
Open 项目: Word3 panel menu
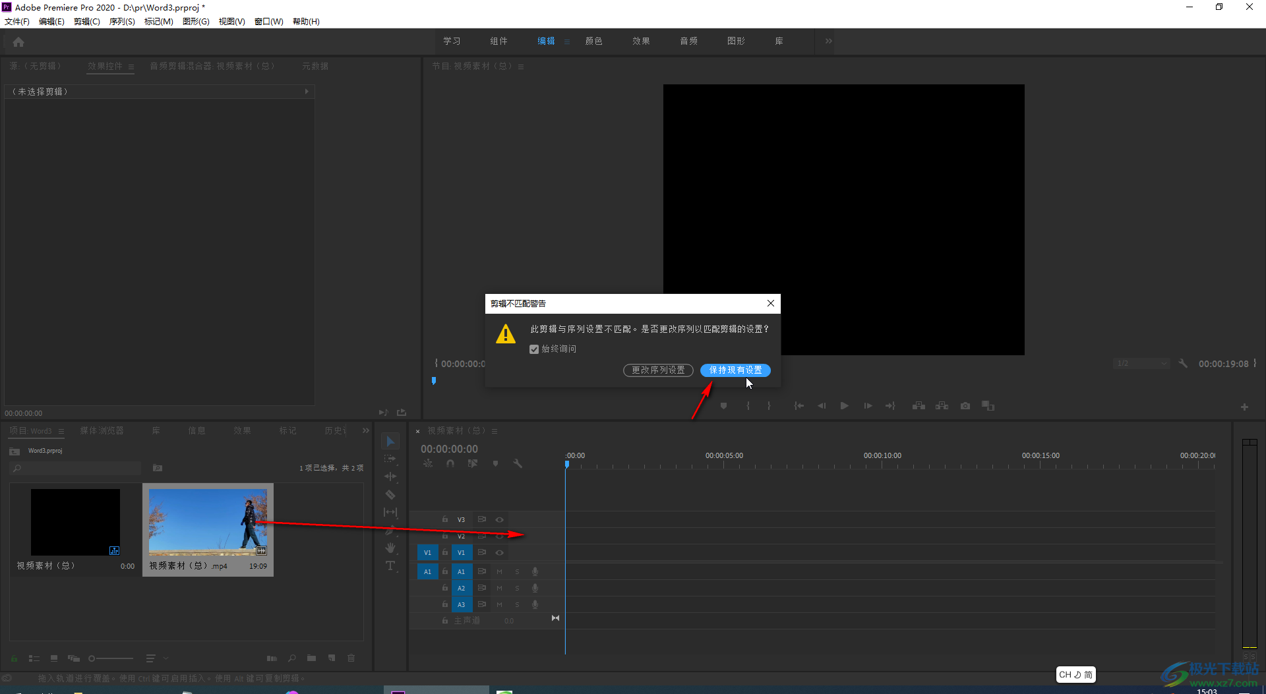[x=61, y=431]
